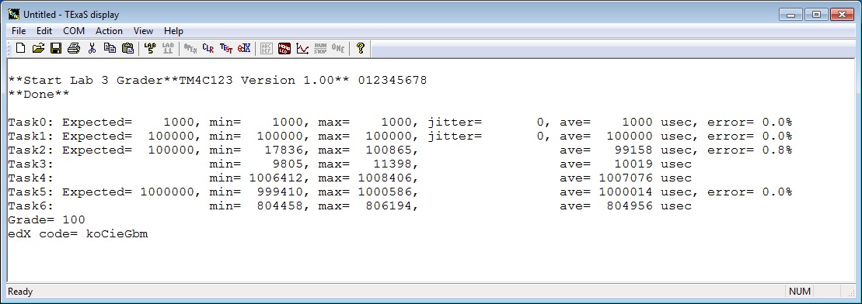862x304 pixels.
Task: Click Task3's ave value '10019'
Action: [x=633, y=164]
